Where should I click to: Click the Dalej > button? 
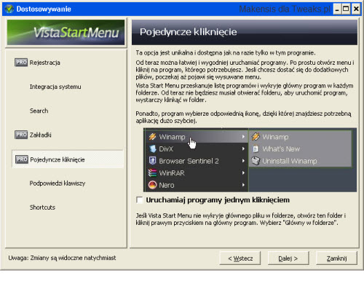(x=288, y=258)
